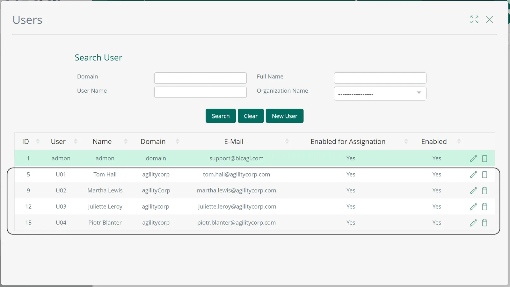Delete the admon user row
This screenshot has width=510, height=287.
pos(484,158)
